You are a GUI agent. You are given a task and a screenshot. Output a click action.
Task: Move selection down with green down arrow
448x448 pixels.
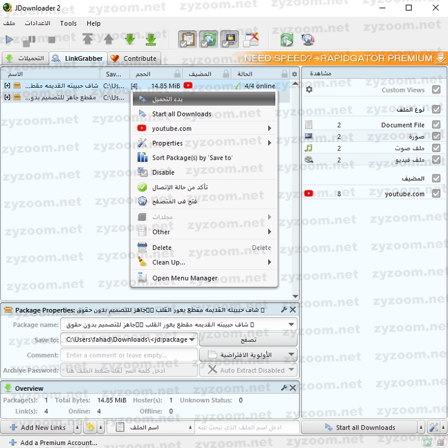click(x=130, y=39)
